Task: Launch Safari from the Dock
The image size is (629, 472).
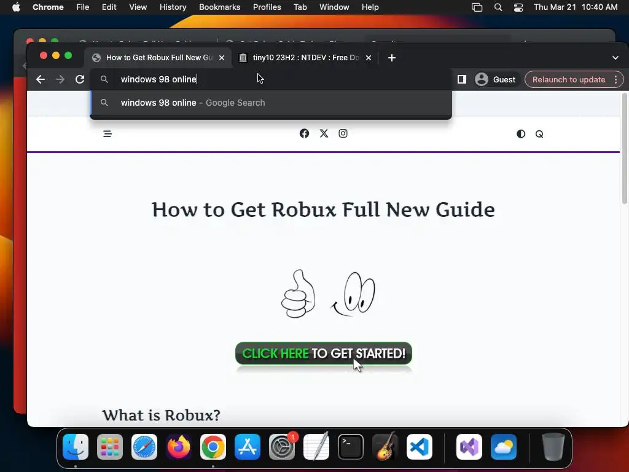Action: click(x=144, y=447)
